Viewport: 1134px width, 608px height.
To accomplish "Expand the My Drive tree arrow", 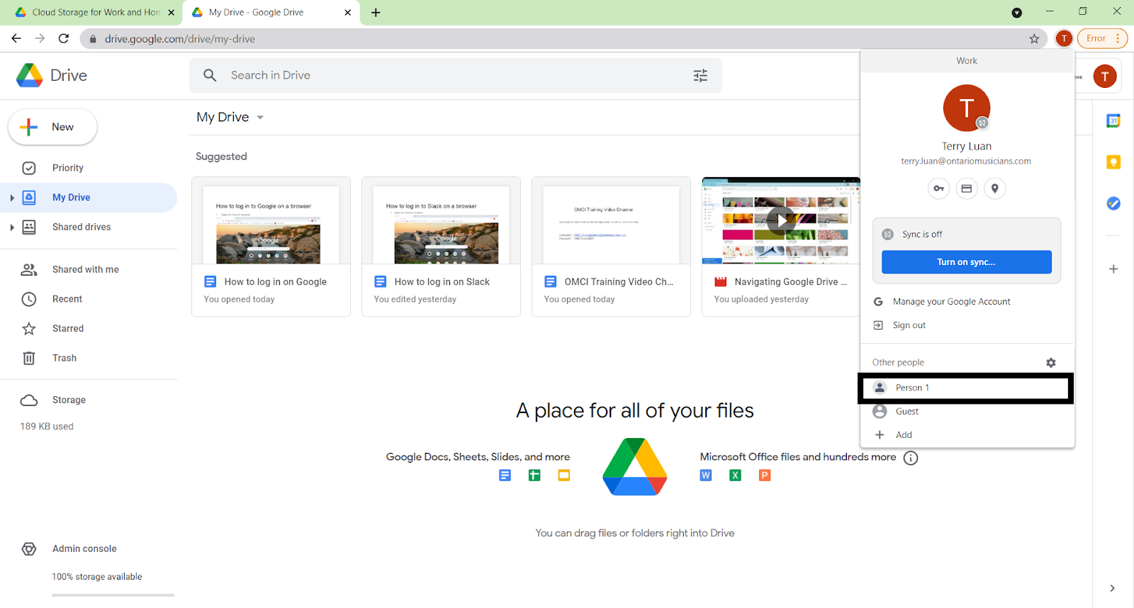I will 12,198.
